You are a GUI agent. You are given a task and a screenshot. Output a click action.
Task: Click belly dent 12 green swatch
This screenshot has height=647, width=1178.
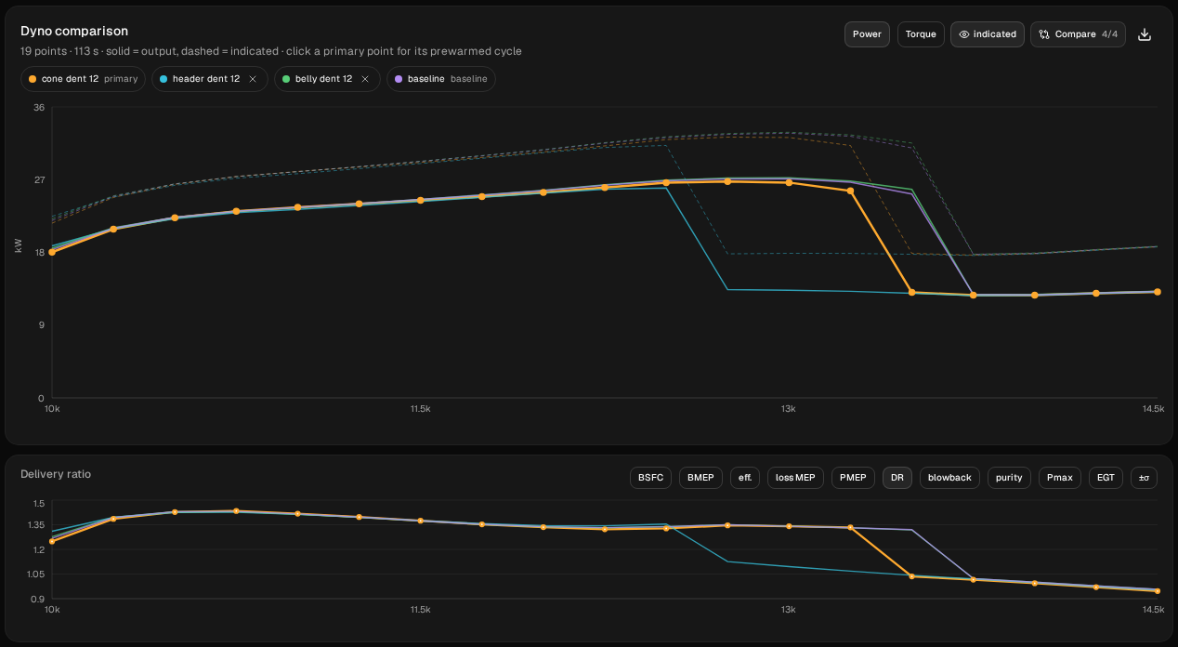click(x=286, y=79)
